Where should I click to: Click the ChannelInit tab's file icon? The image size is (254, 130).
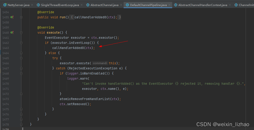point(236,5)
